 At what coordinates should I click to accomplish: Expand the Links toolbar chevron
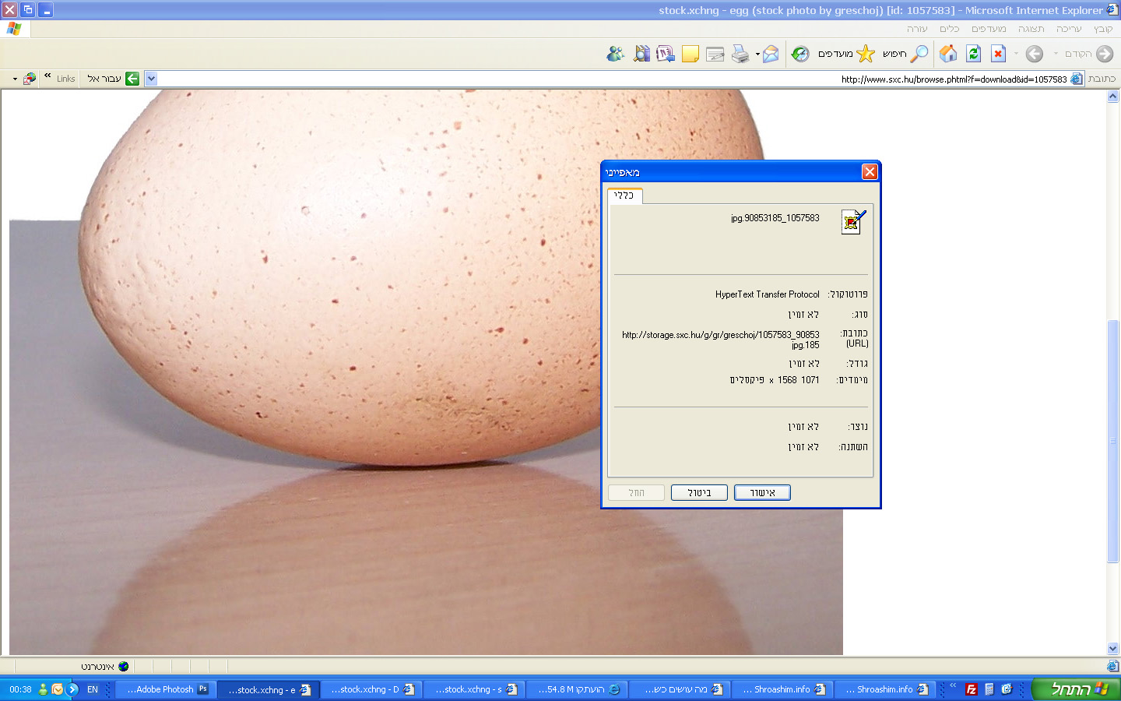coord(47,76)
